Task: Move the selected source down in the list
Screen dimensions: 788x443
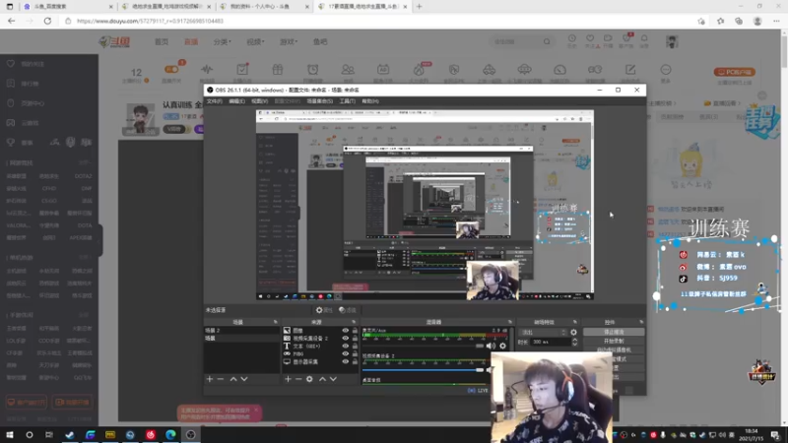Action: point(333,379)
